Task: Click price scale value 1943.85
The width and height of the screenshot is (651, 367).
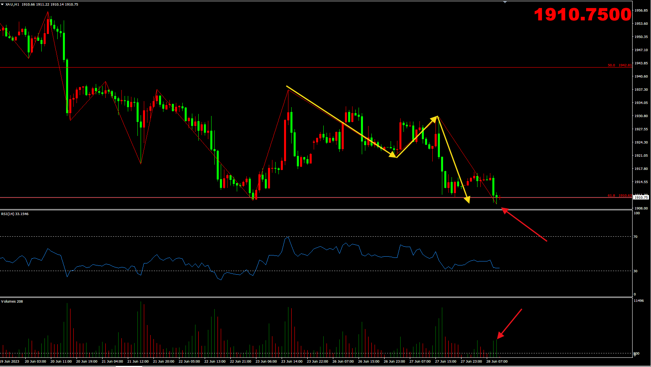Action: pyautogui.click(x=641, y=63)
